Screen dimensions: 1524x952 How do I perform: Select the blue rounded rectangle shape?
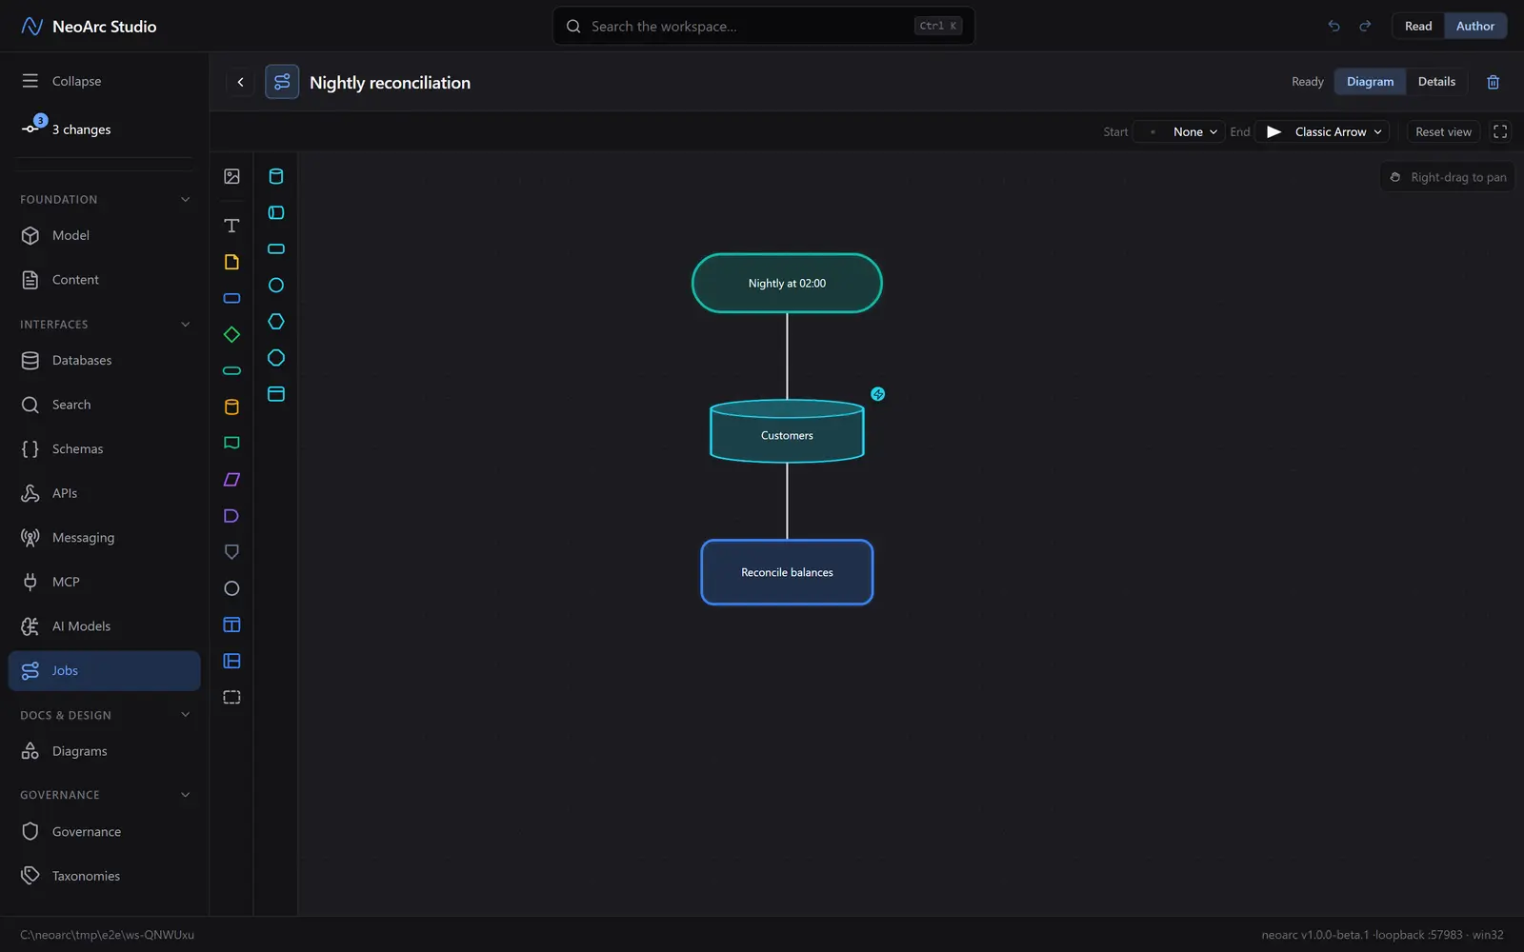click(x=231, y=298)
